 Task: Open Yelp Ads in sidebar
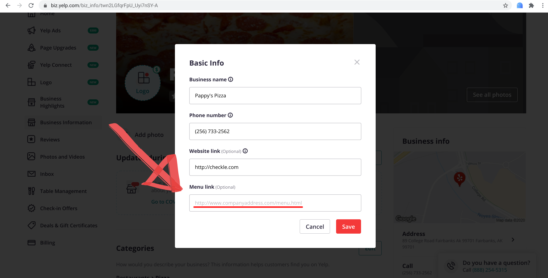(x=50, y=31)
